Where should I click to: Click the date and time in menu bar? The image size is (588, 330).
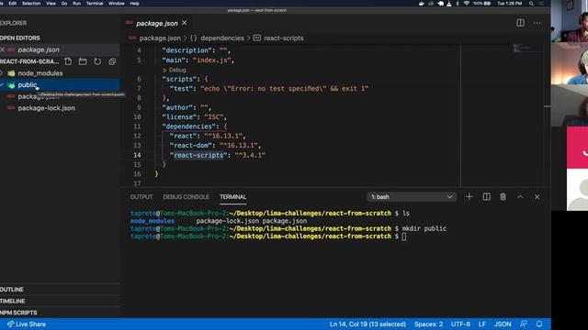coord(509,4)
